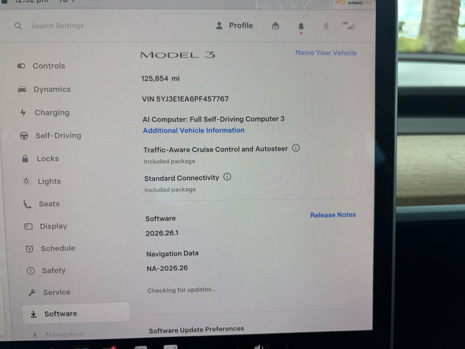465x349 pixels.
Task: Open Additional Vehicle Information link
Action: (x=193, y=130)
